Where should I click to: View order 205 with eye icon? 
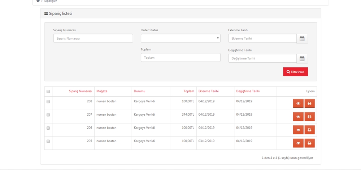coord(299,143)
